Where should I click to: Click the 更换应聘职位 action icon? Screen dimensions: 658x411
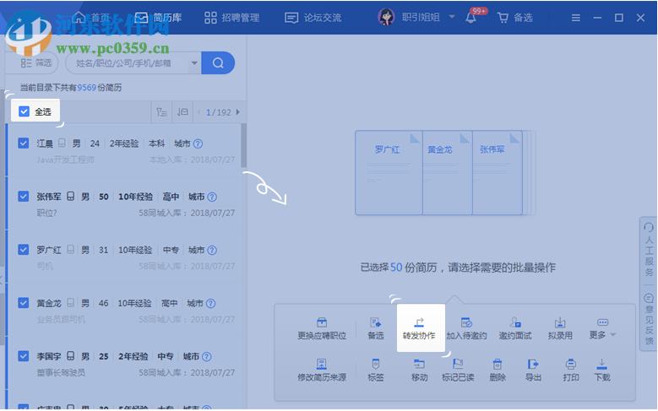[x=322, y=322]
